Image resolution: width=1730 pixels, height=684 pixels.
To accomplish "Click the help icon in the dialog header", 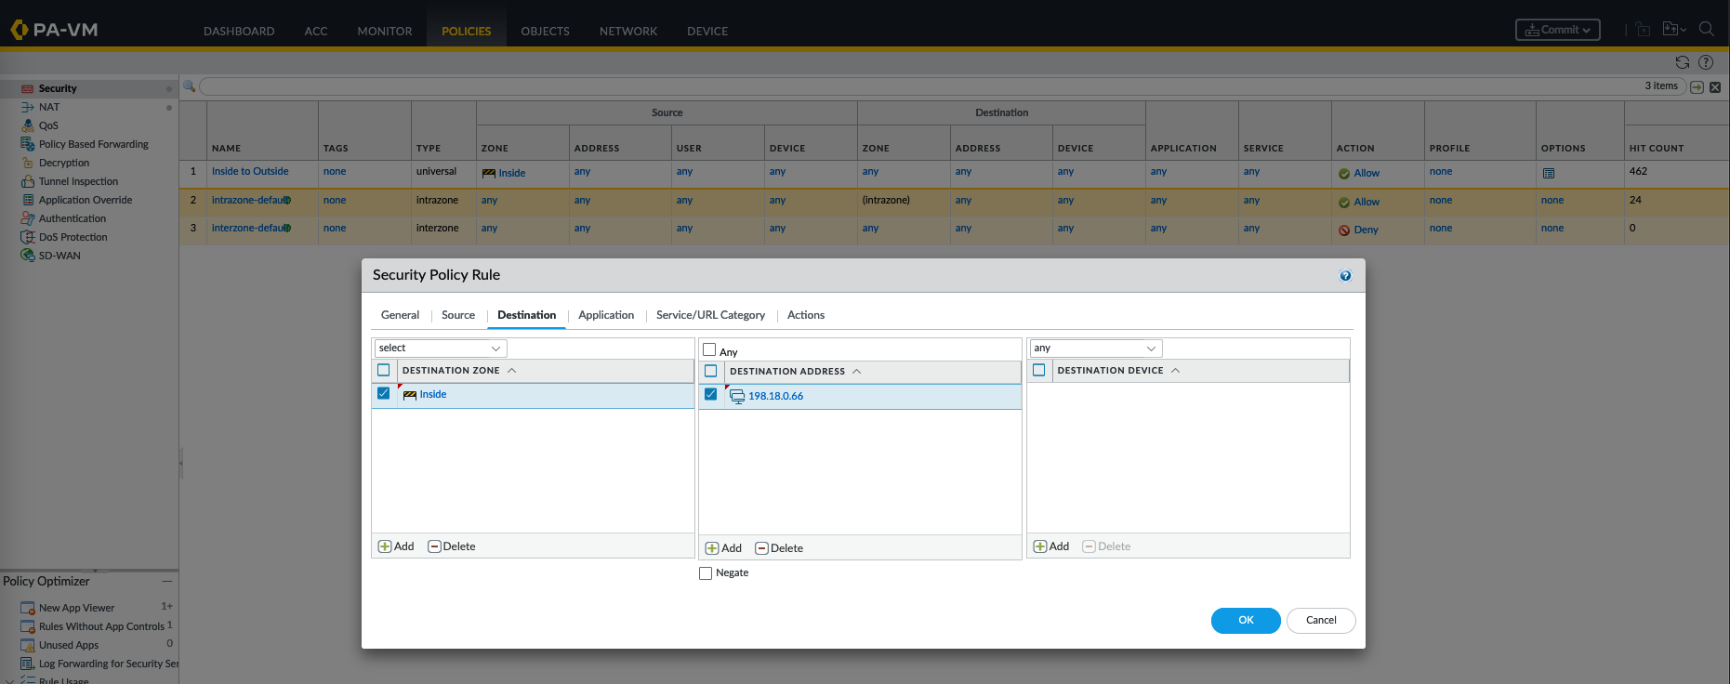I will 1344,276.
